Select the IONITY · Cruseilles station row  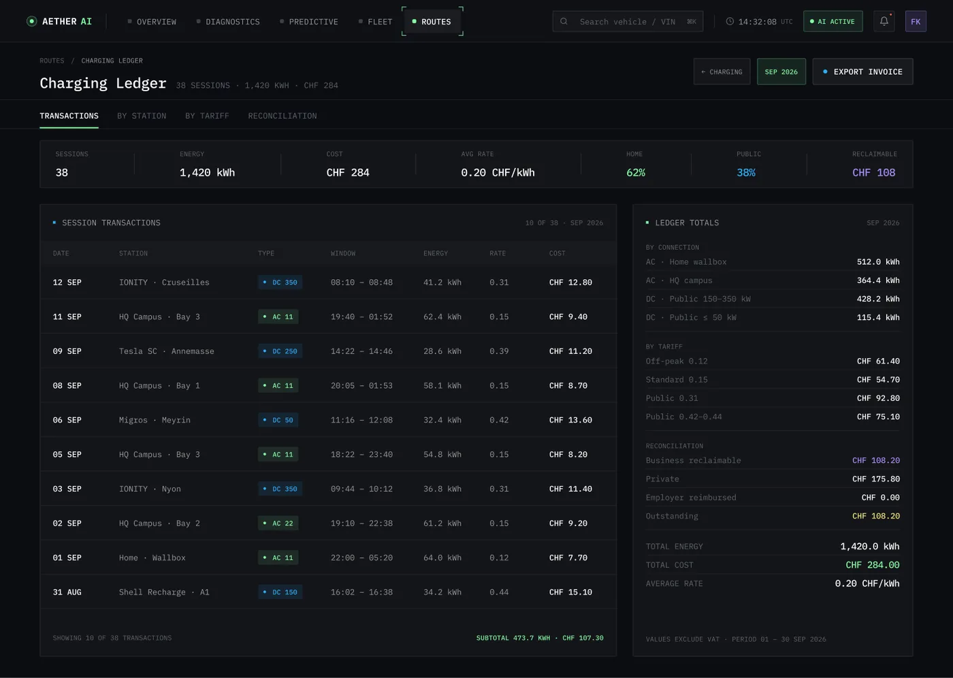coord(328,282)
